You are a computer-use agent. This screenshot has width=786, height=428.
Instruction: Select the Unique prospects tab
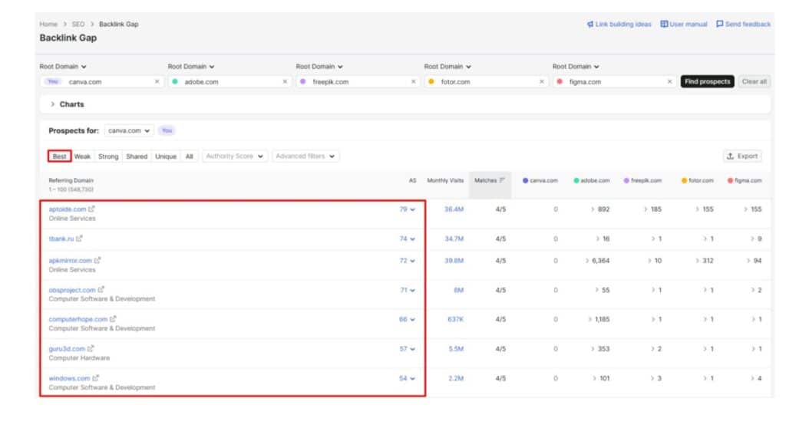point(166,156)
